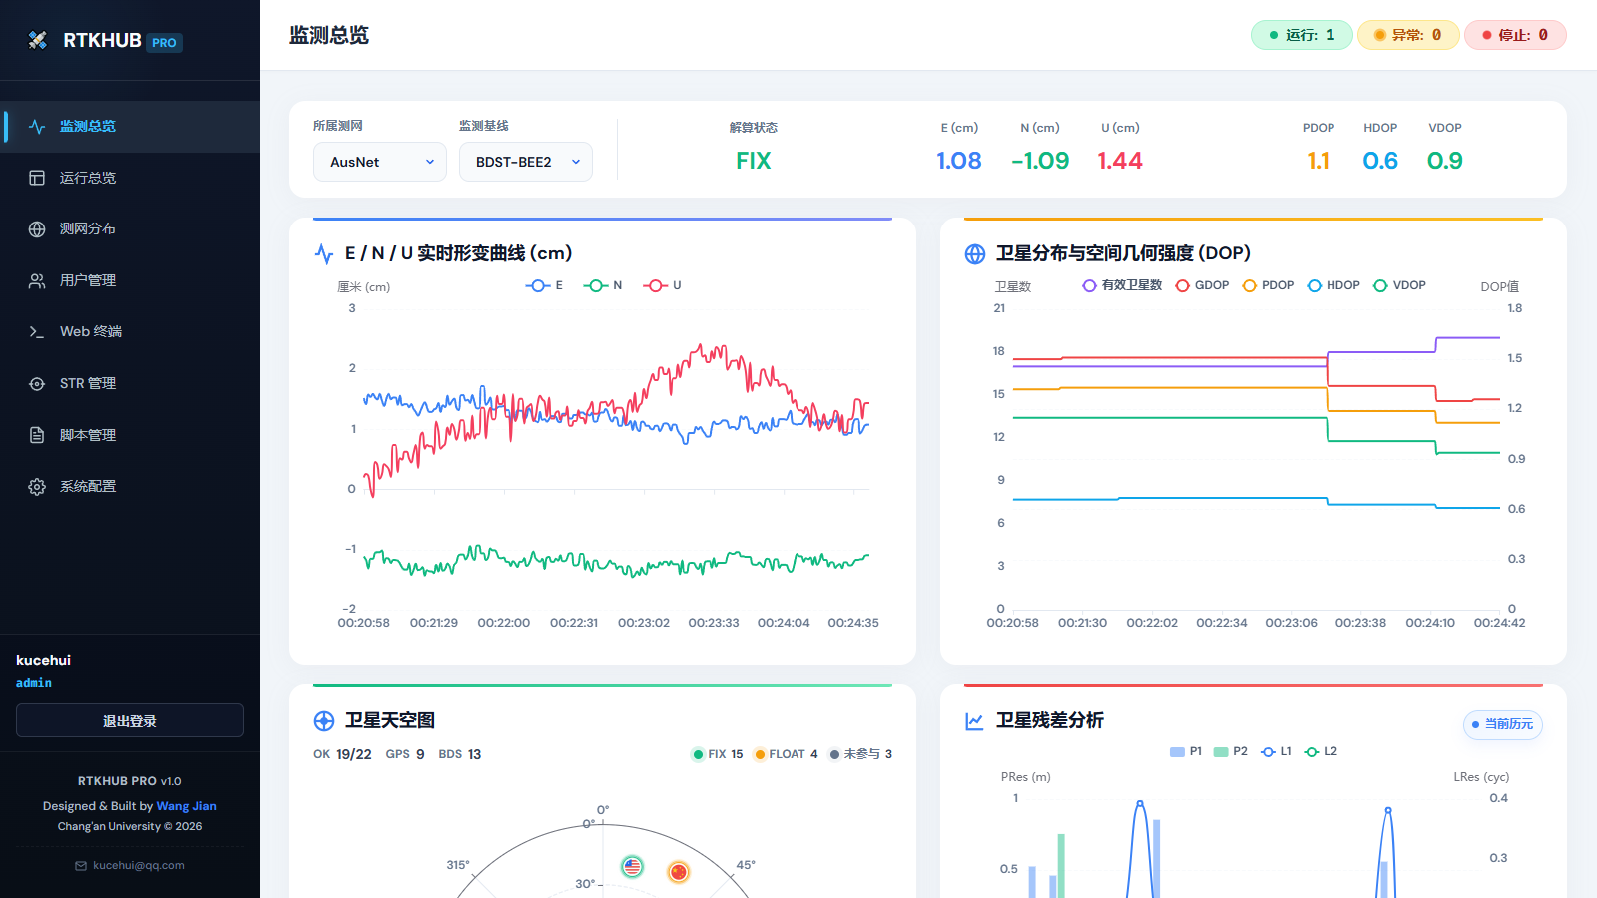This screenshot has width=1597, height=898.
Task: Click the Web 终端 terminal icon
Action: click(37, 332)
